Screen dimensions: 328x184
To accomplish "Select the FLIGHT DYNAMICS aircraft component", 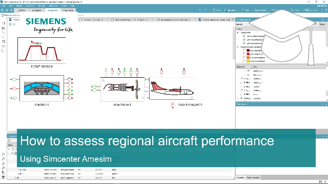I will [172, 88].
